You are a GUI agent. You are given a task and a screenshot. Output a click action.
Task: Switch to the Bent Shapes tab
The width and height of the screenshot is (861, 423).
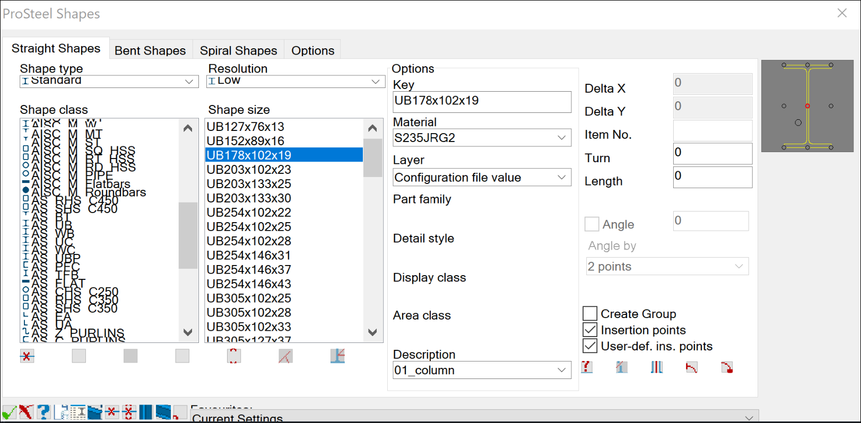click(x=150, y=50)
